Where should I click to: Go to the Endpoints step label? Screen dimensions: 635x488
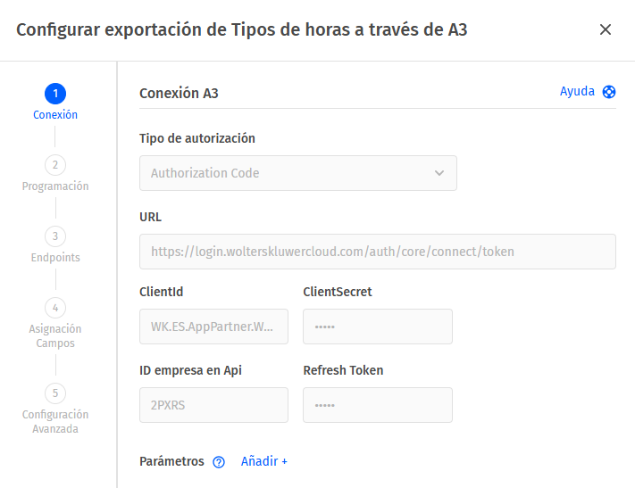[55, 258]
